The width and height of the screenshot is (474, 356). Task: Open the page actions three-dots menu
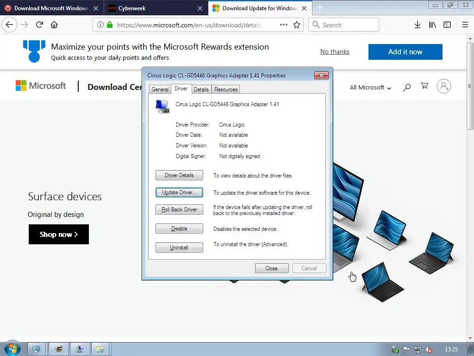click(284, 25)
